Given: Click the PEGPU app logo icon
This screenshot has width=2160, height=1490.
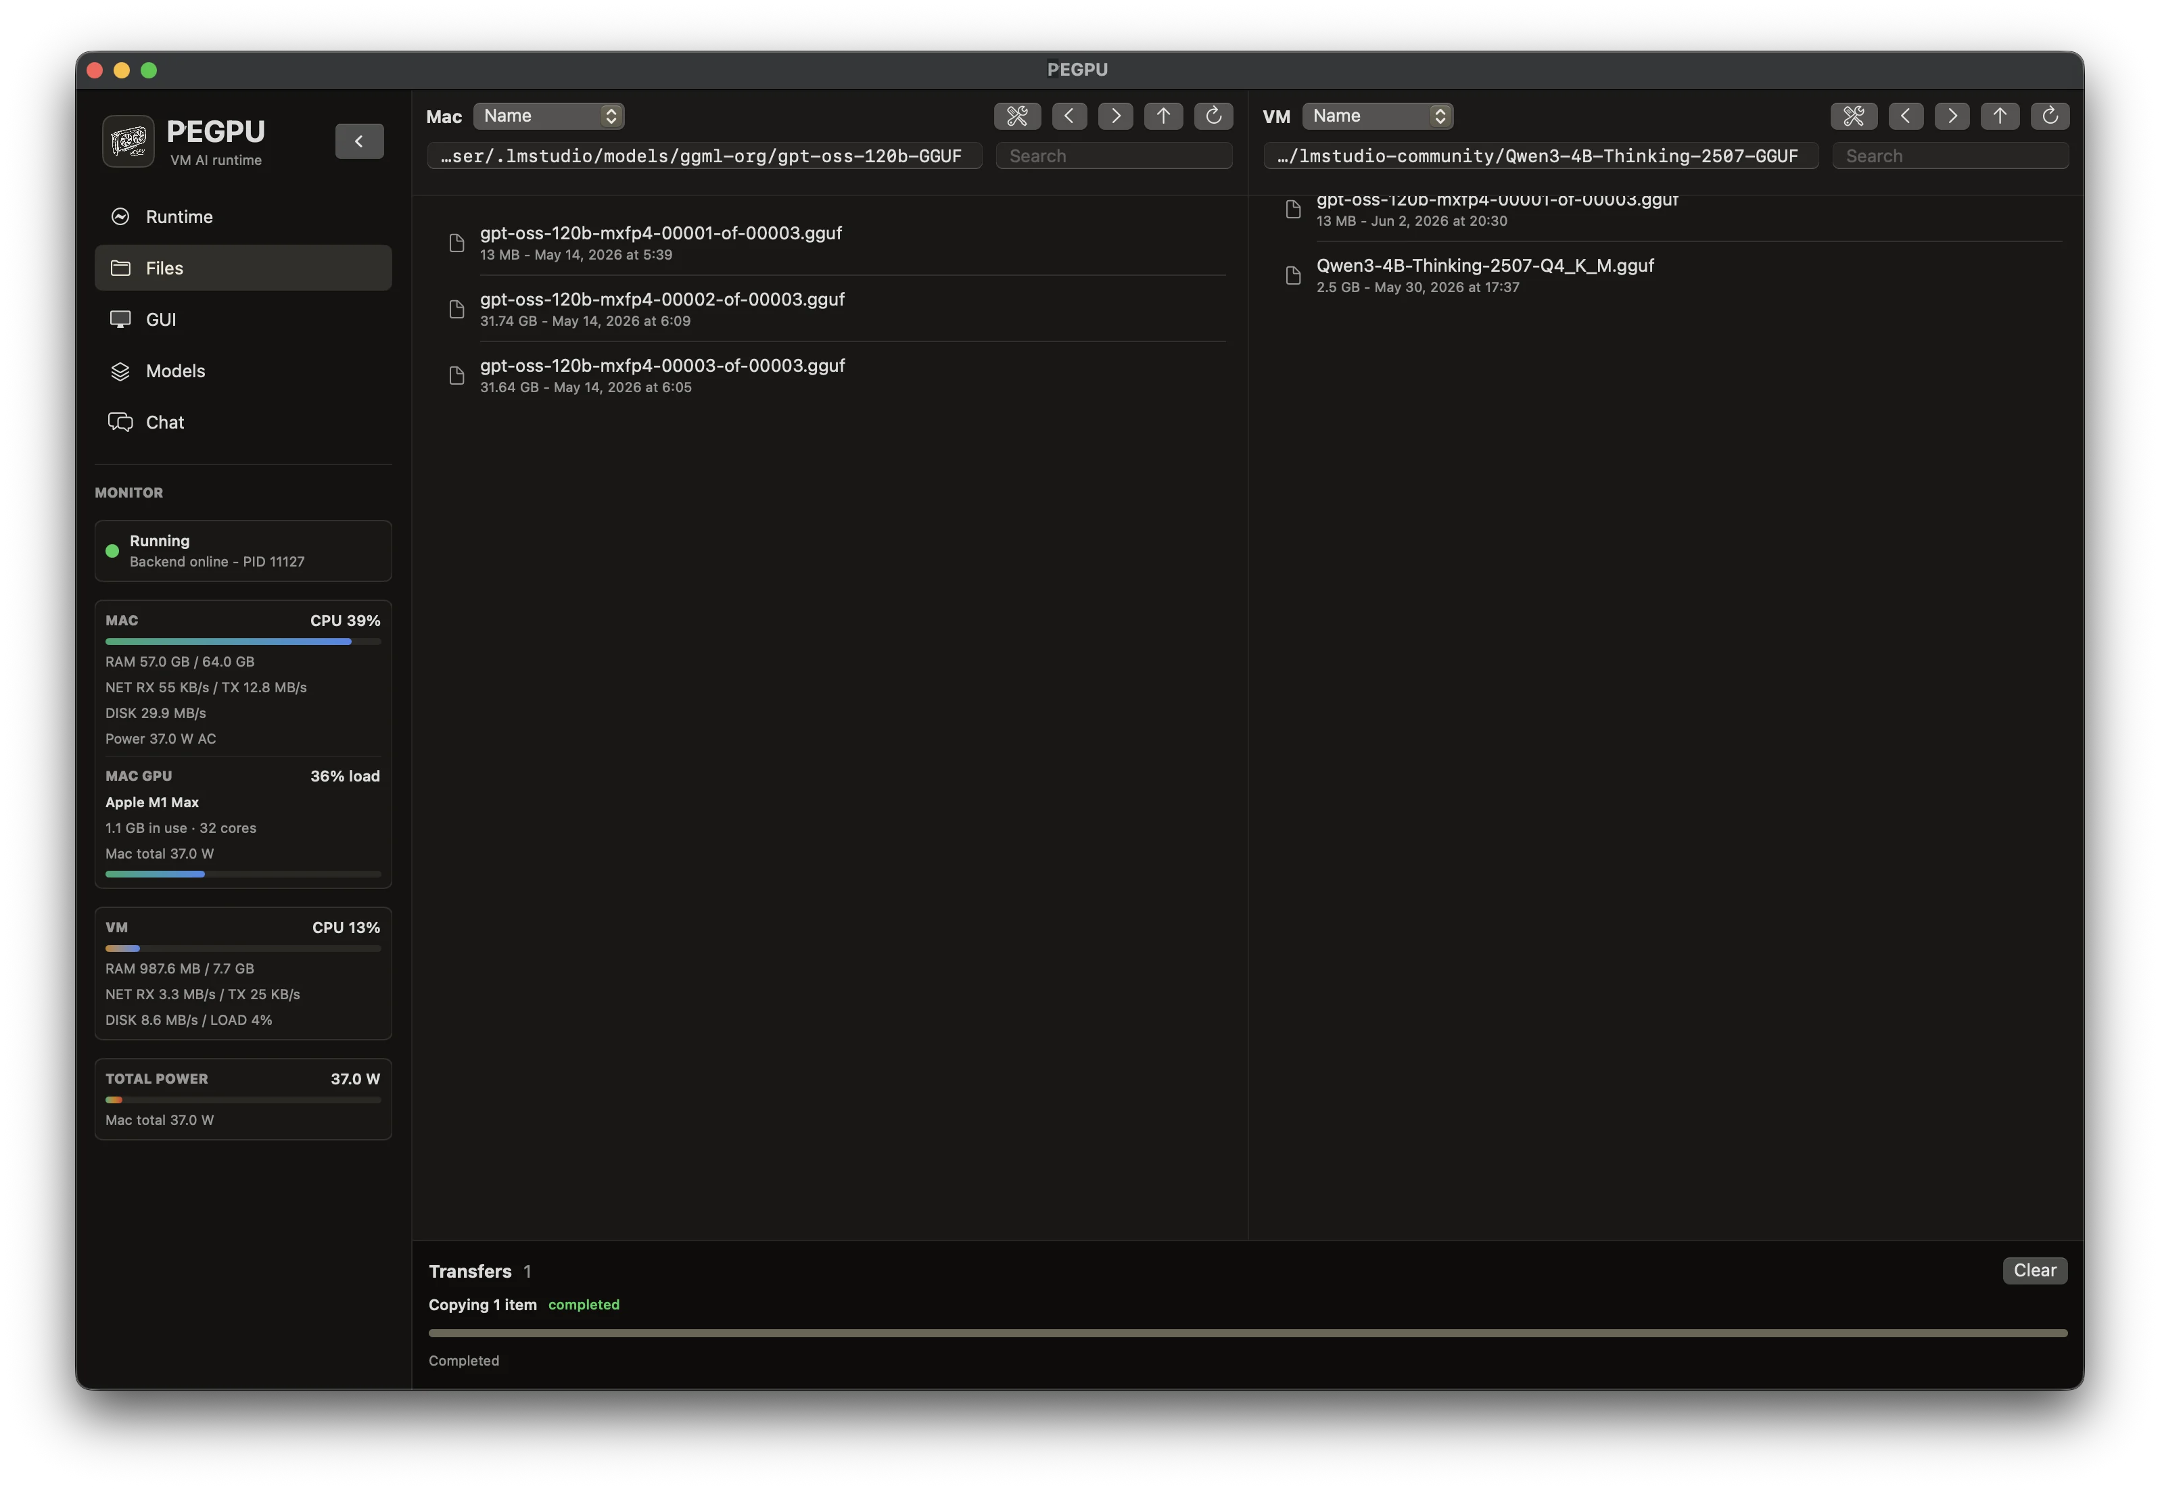Looking at the screenshot, I should click(128, 141).
